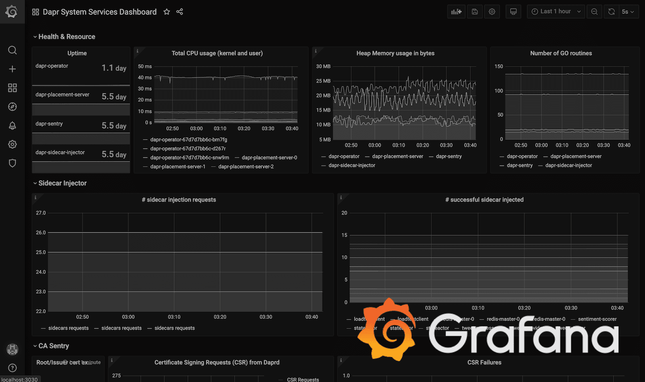645x382 pixels.
Task: Save the dashboard using the save icon
Action: [474, 11]
